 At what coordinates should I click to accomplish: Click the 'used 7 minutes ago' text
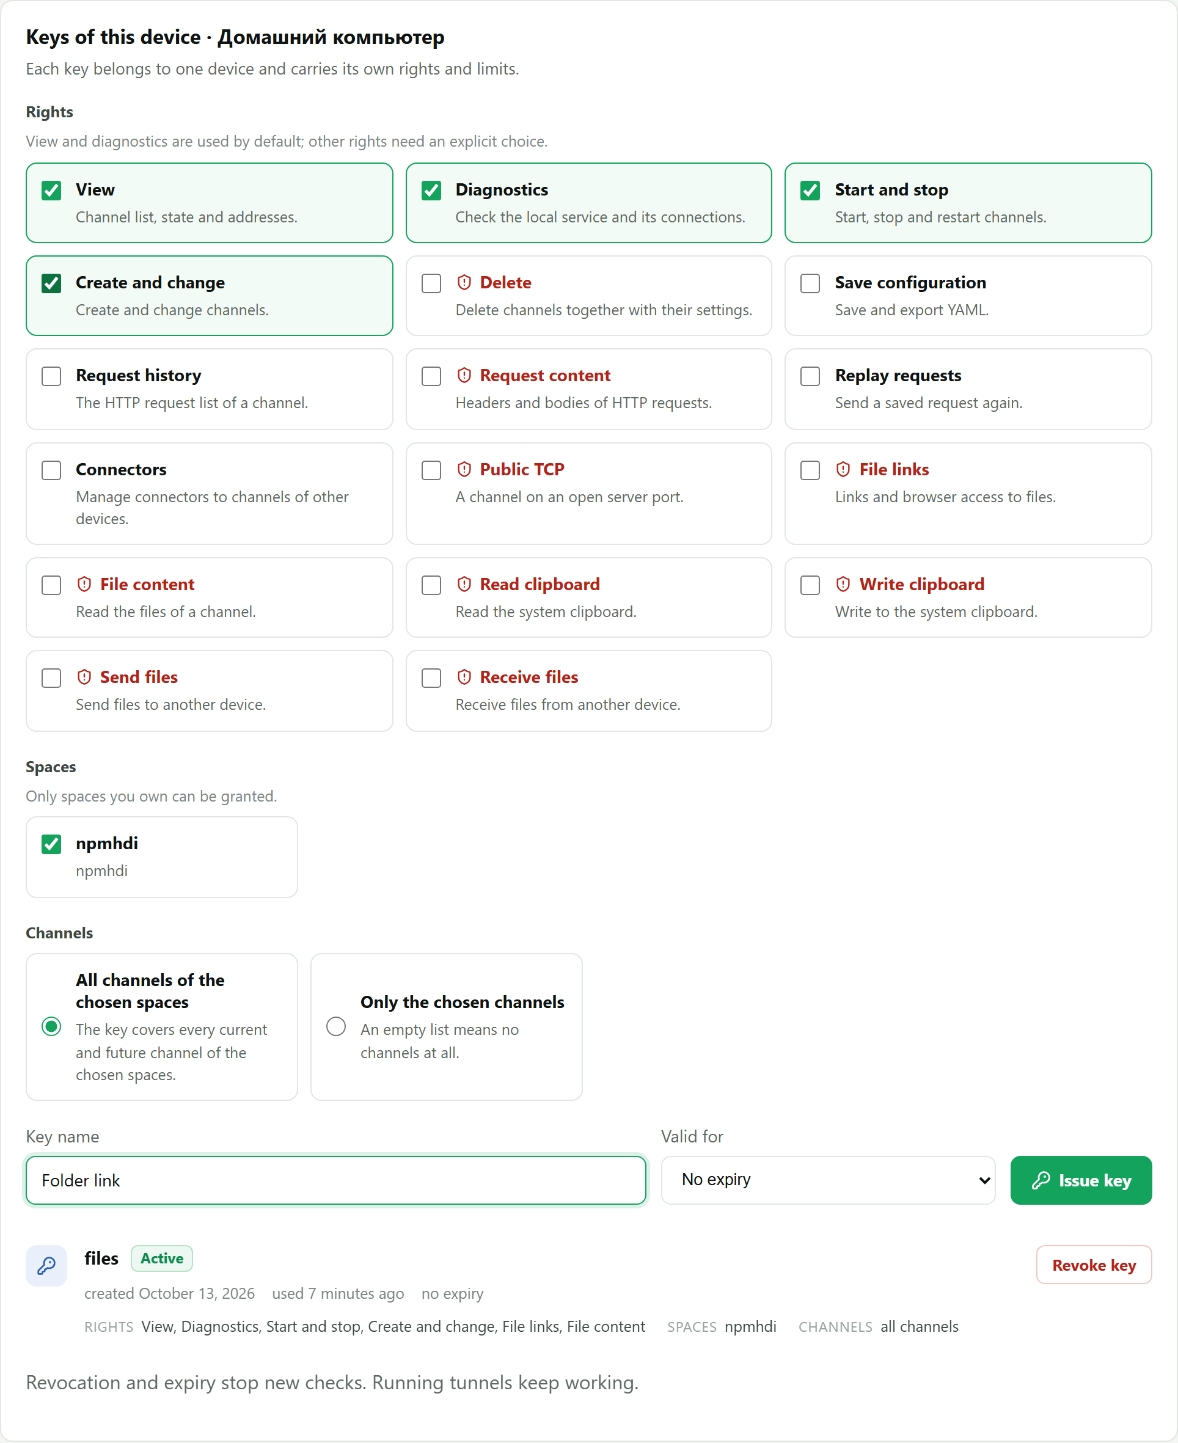(338, 1294)
